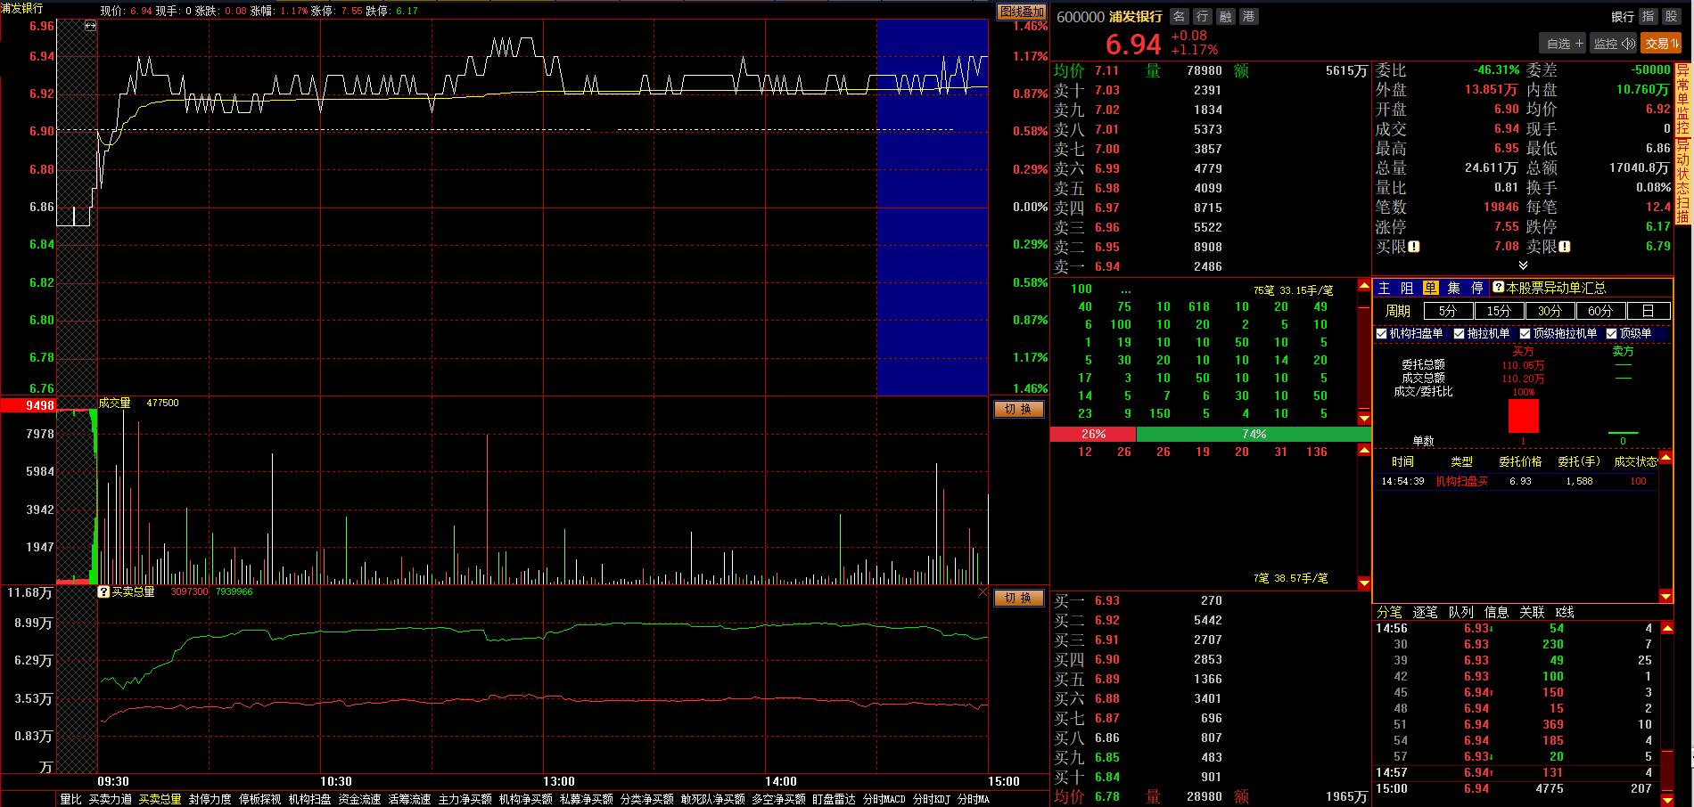Uncheck the 机构扫盘单 checkbox
This screenshot has width=1694, height=807.
point(1383,334)
